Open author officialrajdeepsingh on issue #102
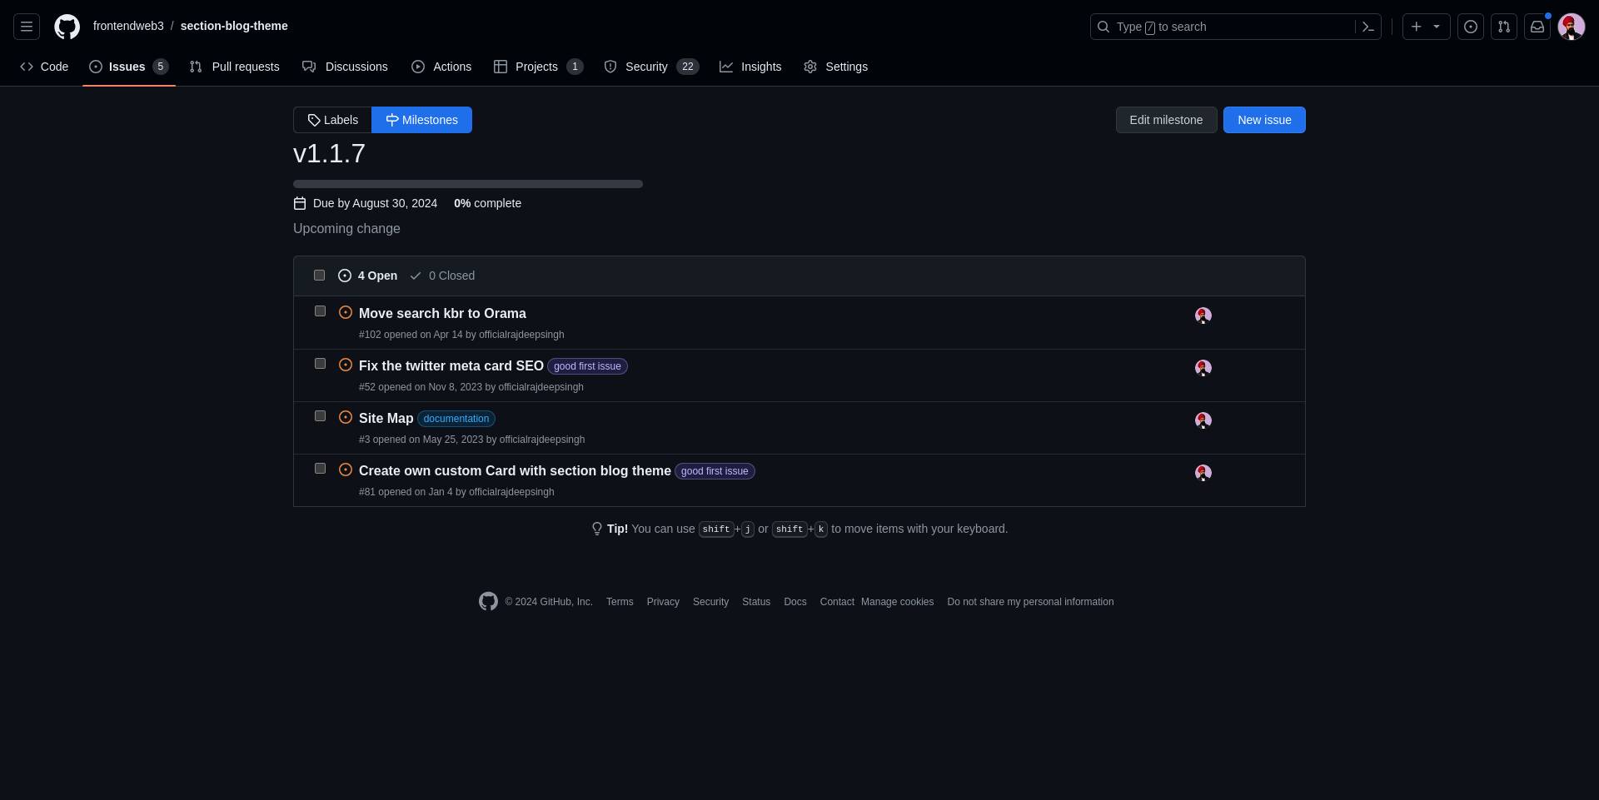The height and width of the screenshot is (800, 1599). [521, 335]
